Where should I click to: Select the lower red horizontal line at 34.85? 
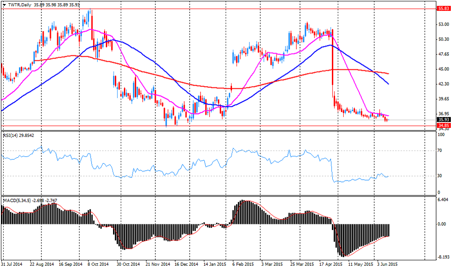tap(219, 126)
